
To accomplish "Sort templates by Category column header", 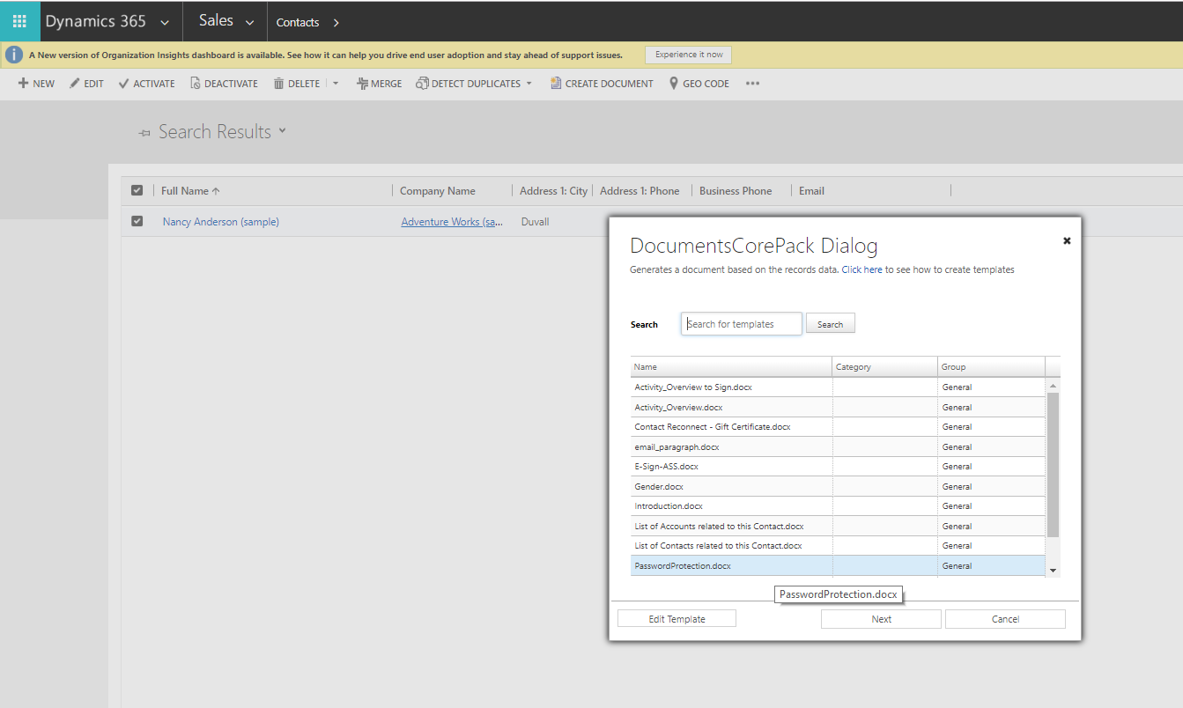I will pos(885,366).
